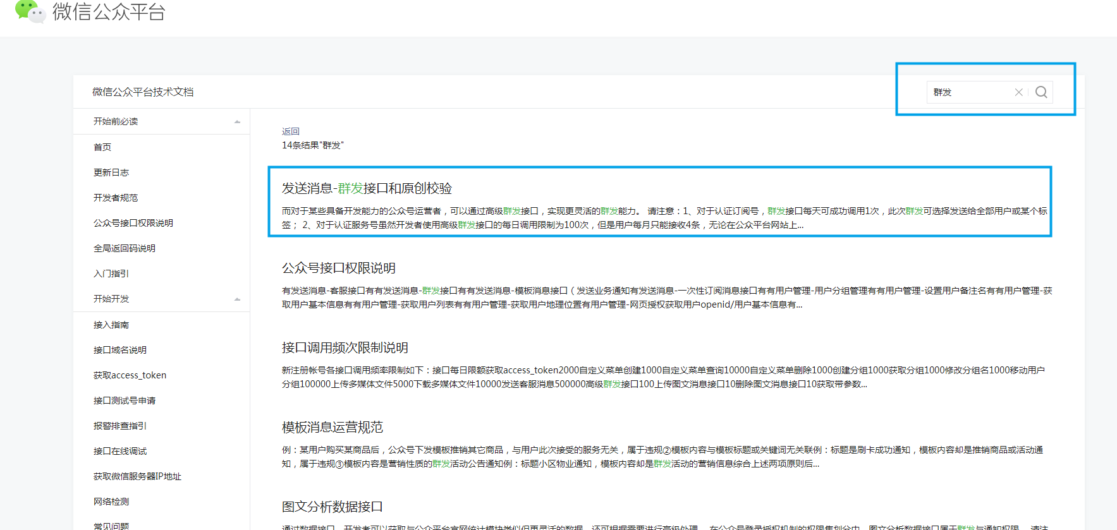Image resolution: width=1117 pixels, height=530 pixels.
Task: Select 开发者规范 in the sidebar
Action: tap(116, 198)
